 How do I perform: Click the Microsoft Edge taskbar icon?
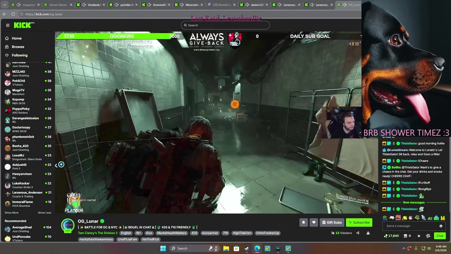(x=257, y=248)
